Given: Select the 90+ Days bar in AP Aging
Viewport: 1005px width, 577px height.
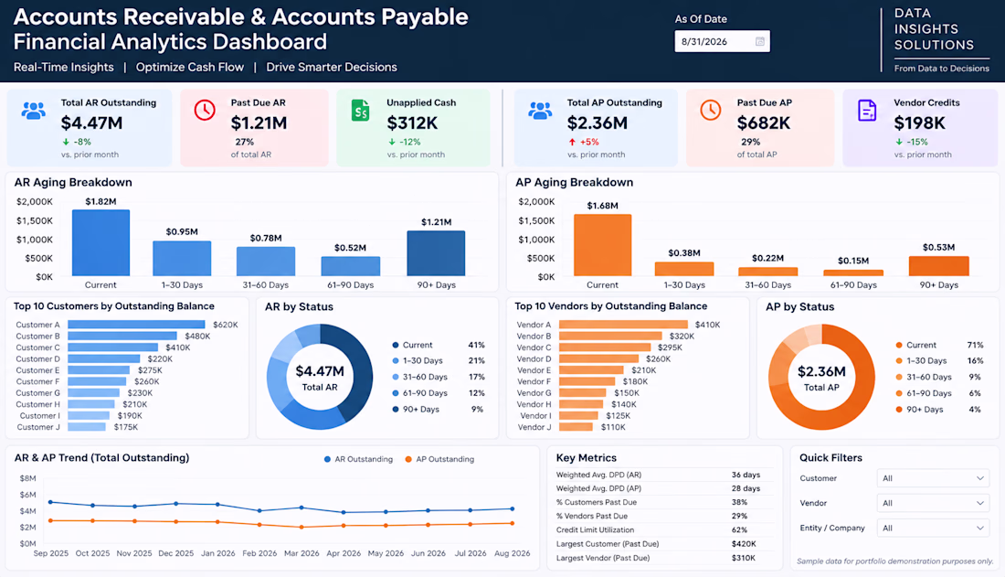Looking at the screenshot, I should (x=939, y=266).
